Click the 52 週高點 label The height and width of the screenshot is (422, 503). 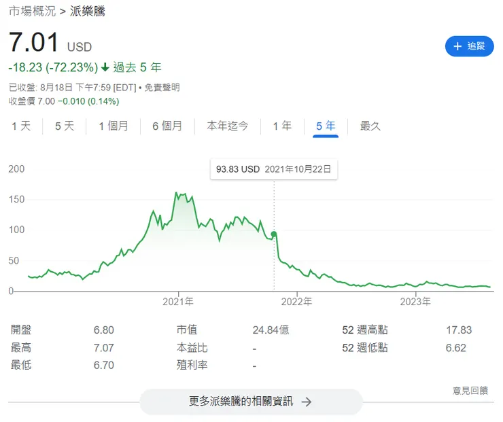[365, 330]
